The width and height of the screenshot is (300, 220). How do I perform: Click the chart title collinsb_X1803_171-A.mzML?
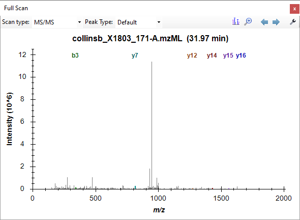click(x=127, y=39)
